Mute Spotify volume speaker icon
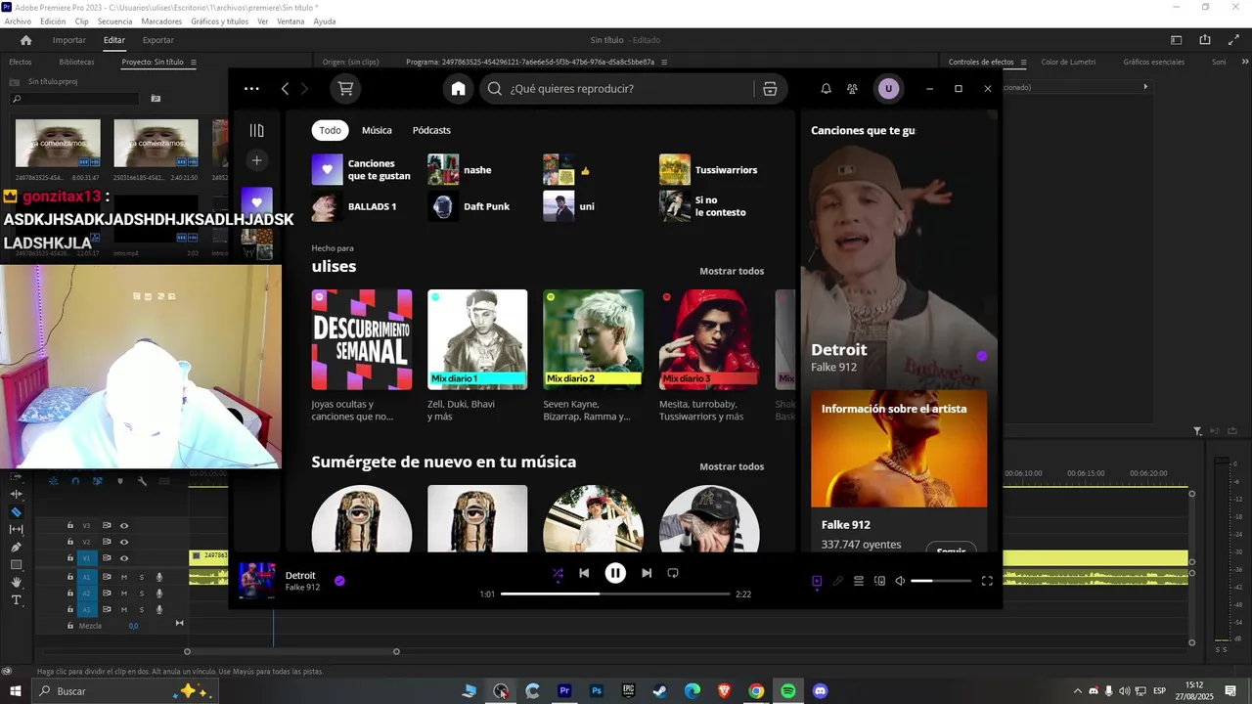 click(900, 581)
